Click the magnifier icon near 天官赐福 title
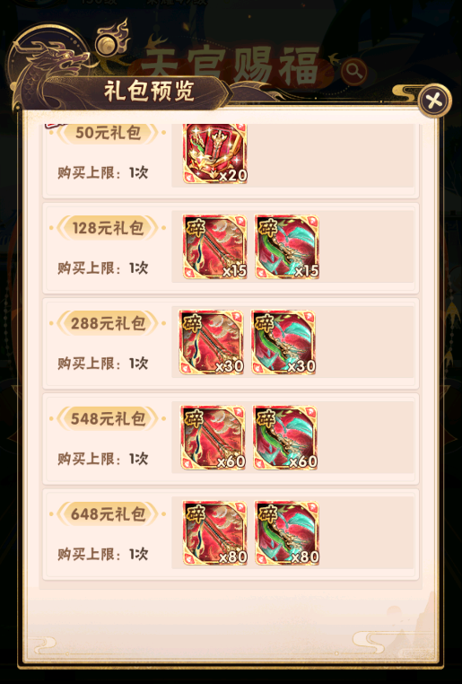The width and height of the screenshot is (462, 684). coord(354,71)
